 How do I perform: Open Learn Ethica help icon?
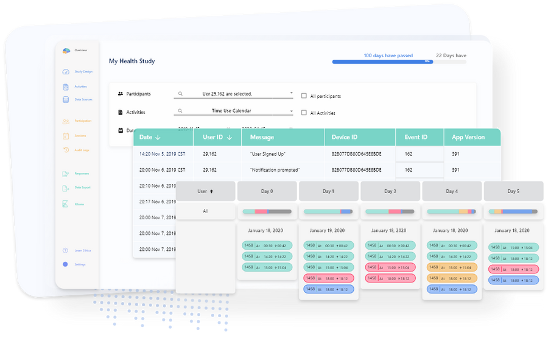(x=66, y=250)
